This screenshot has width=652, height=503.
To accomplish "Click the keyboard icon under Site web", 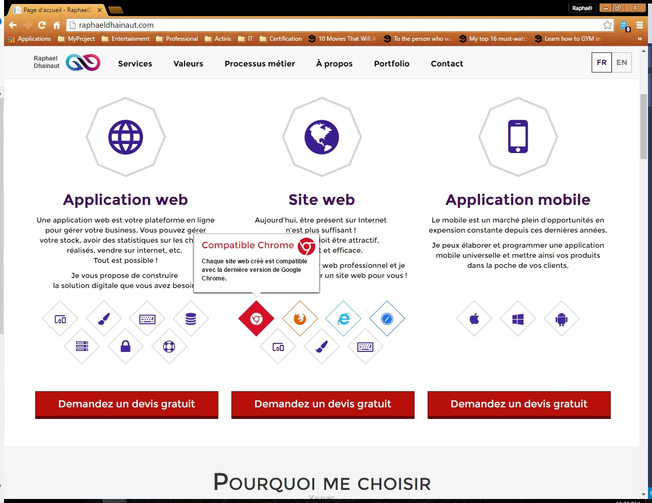I will pyautogui.click(x=365, y=346).
